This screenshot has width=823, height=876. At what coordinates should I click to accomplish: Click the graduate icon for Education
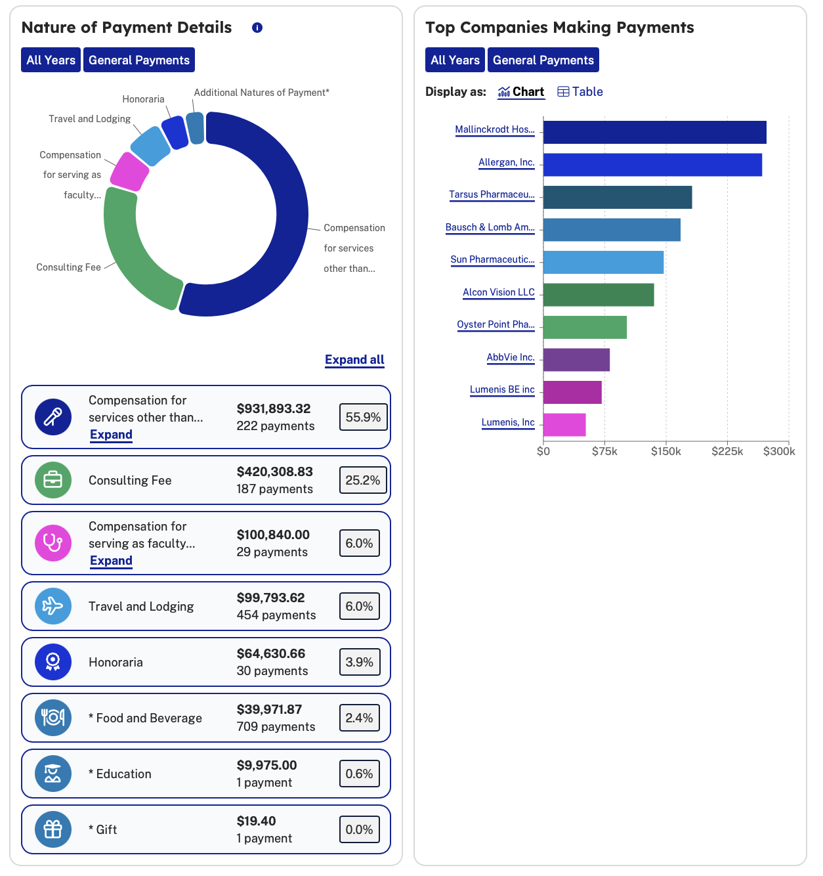pyautogui.click(x=53, y=774)
